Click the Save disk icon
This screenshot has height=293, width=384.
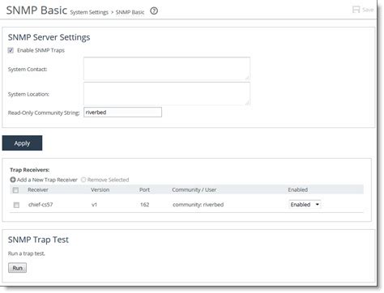(356, 10)
